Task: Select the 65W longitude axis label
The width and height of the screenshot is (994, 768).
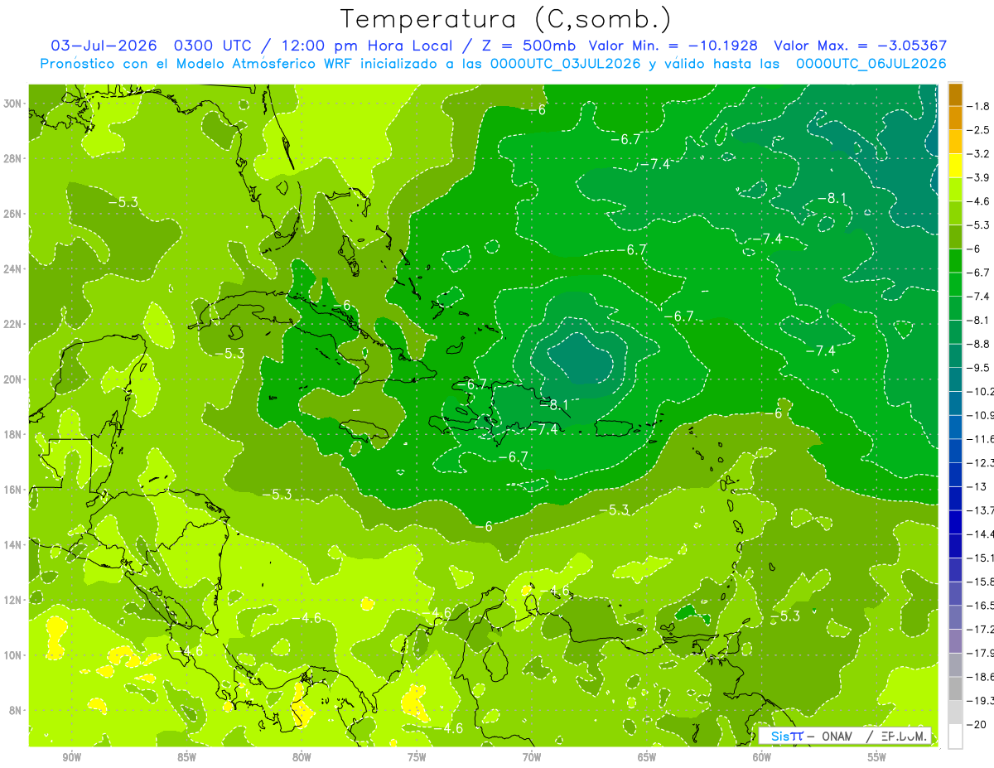Action: pyautogui.click(x=647, y=756)
